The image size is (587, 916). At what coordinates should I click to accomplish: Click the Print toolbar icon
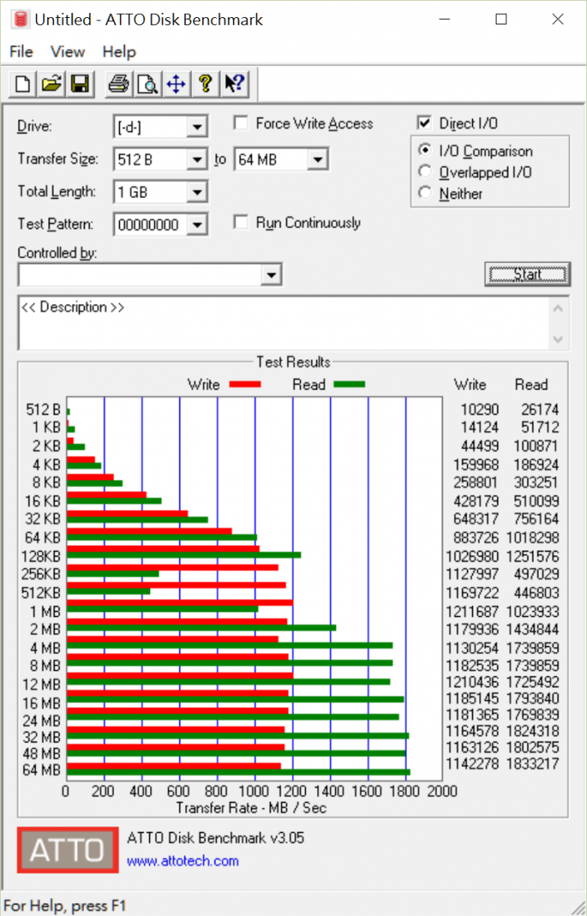[119, 85]
